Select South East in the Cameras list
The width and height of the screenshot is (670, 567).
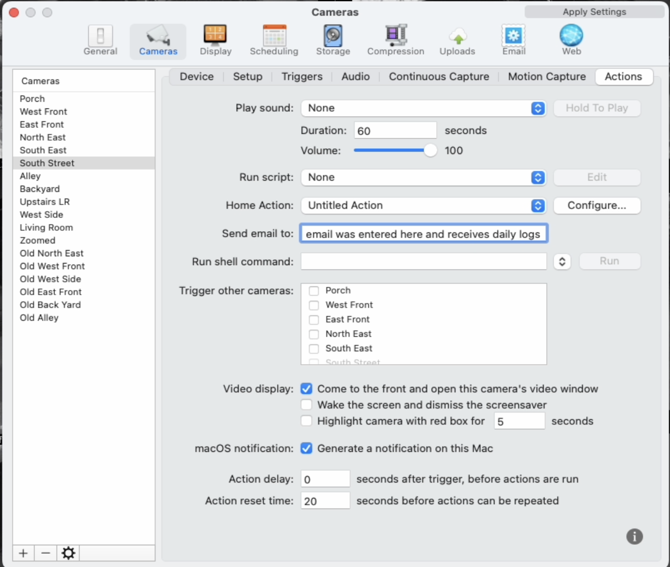[84, 150]
